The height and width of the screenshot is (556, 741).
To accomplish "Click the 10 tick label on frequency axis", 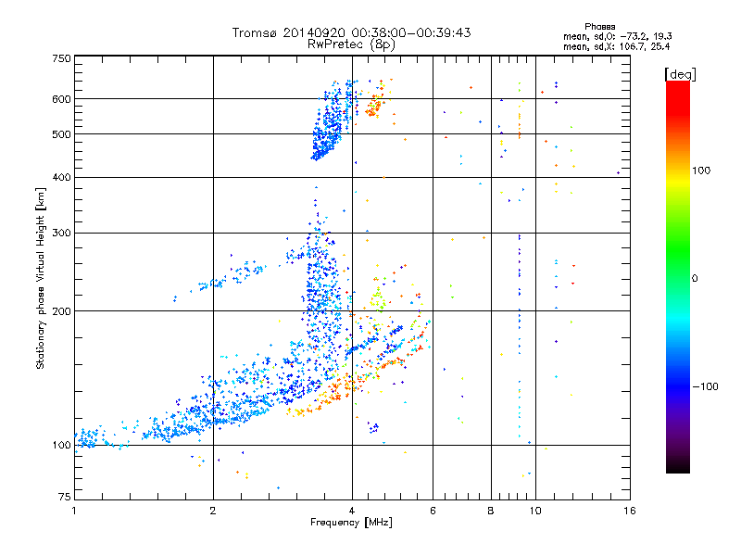I will tap(535, 511).
